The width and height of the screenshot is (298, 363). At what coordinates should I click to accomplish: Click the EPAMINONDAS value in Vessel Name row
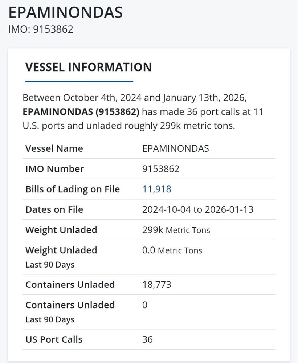tap(175, 148)
